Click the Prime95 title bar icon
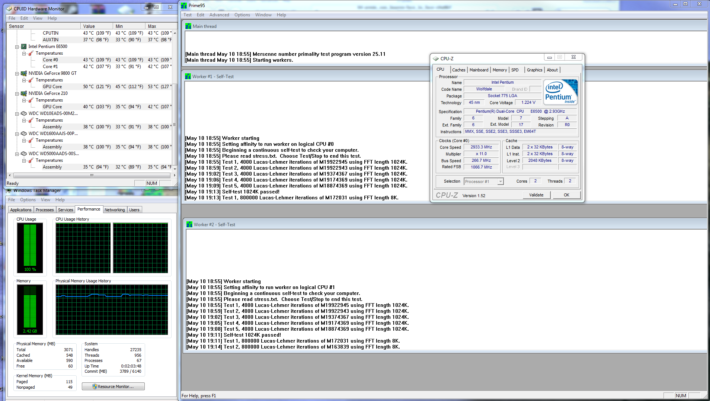The image size is (710, 401). [x=184, y=6]
